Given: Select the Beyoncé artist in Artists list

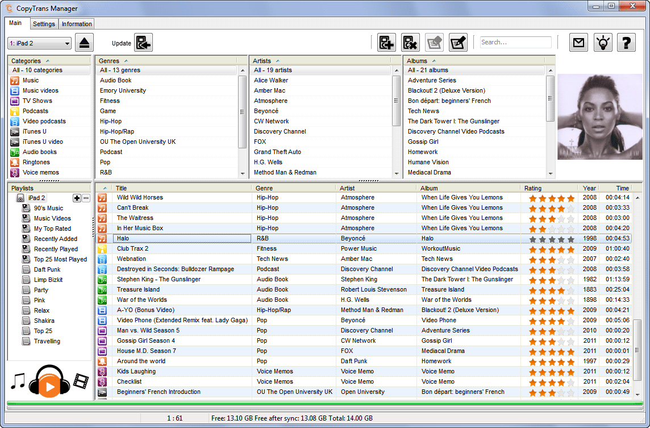Looking at the screenshot, I should point(321,111).
